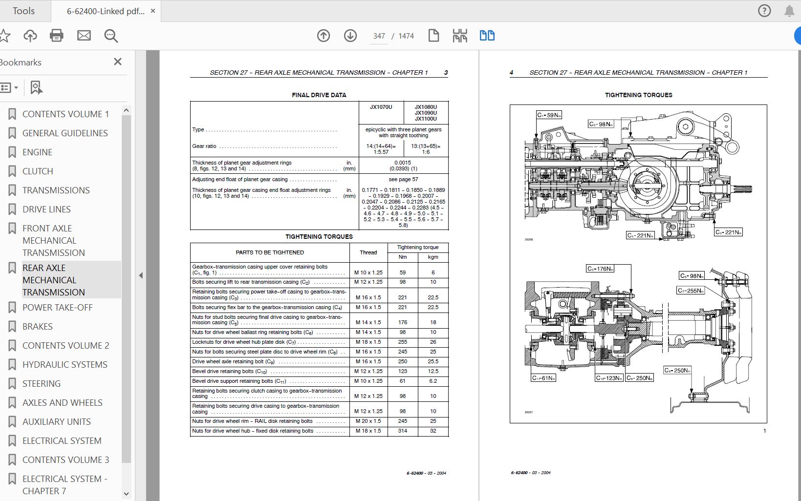Click the upload to cloud icon

30,35
